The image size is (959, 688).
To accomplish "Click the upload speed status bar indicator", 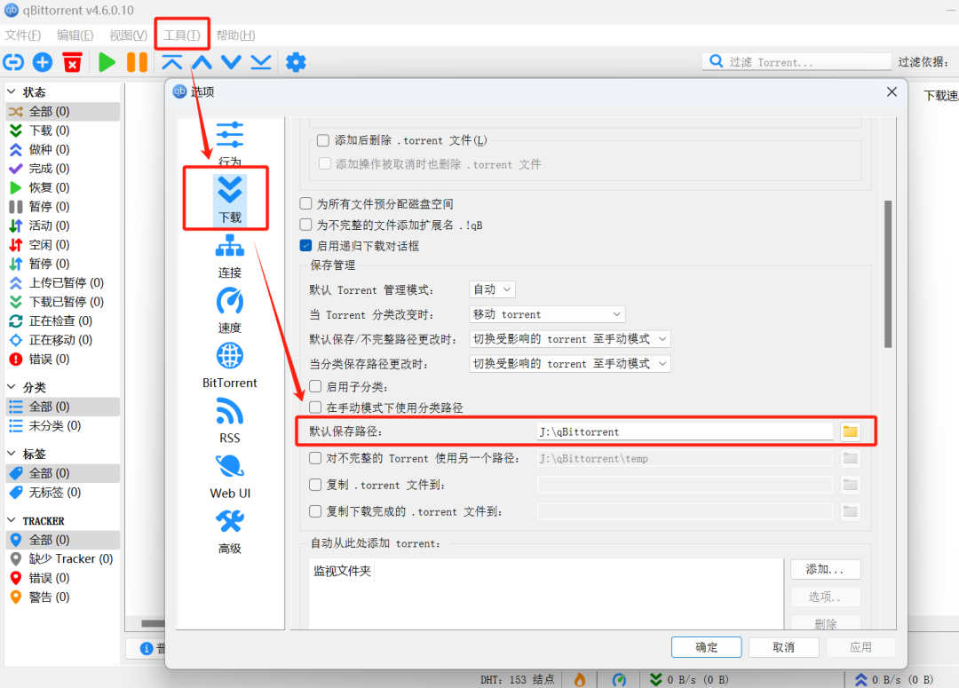I will pyautogui.click(x=894, y=679).
